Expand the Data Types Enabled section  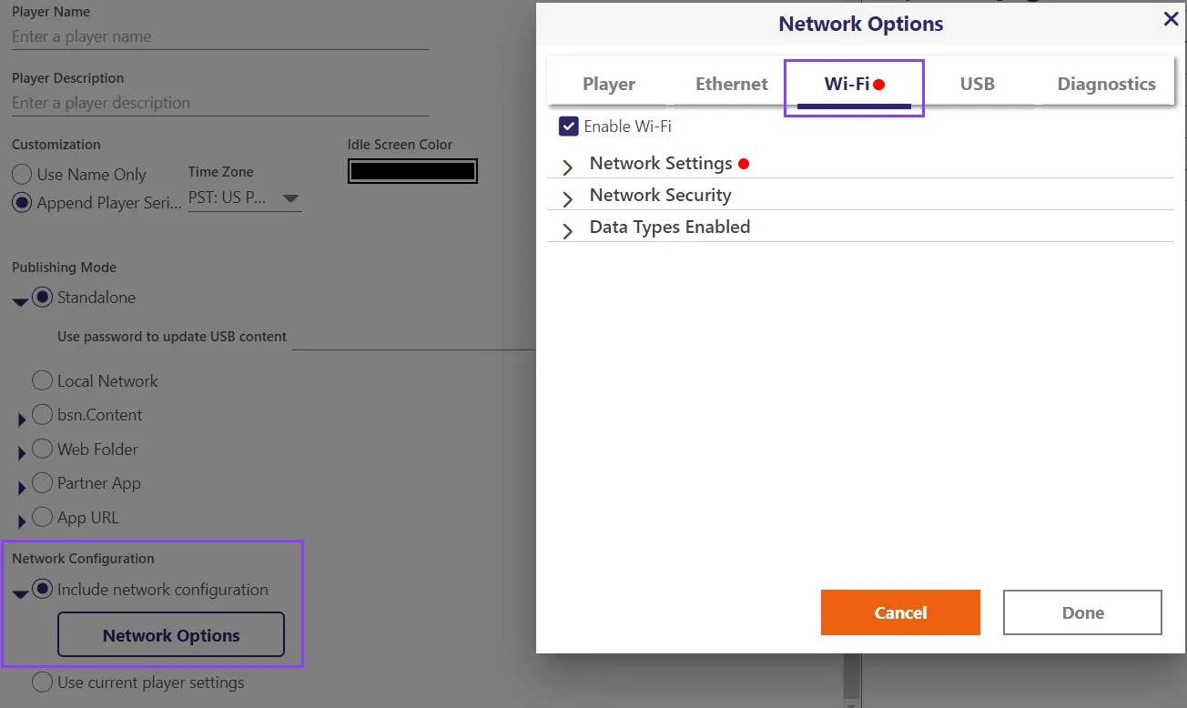tap(568, 230)
